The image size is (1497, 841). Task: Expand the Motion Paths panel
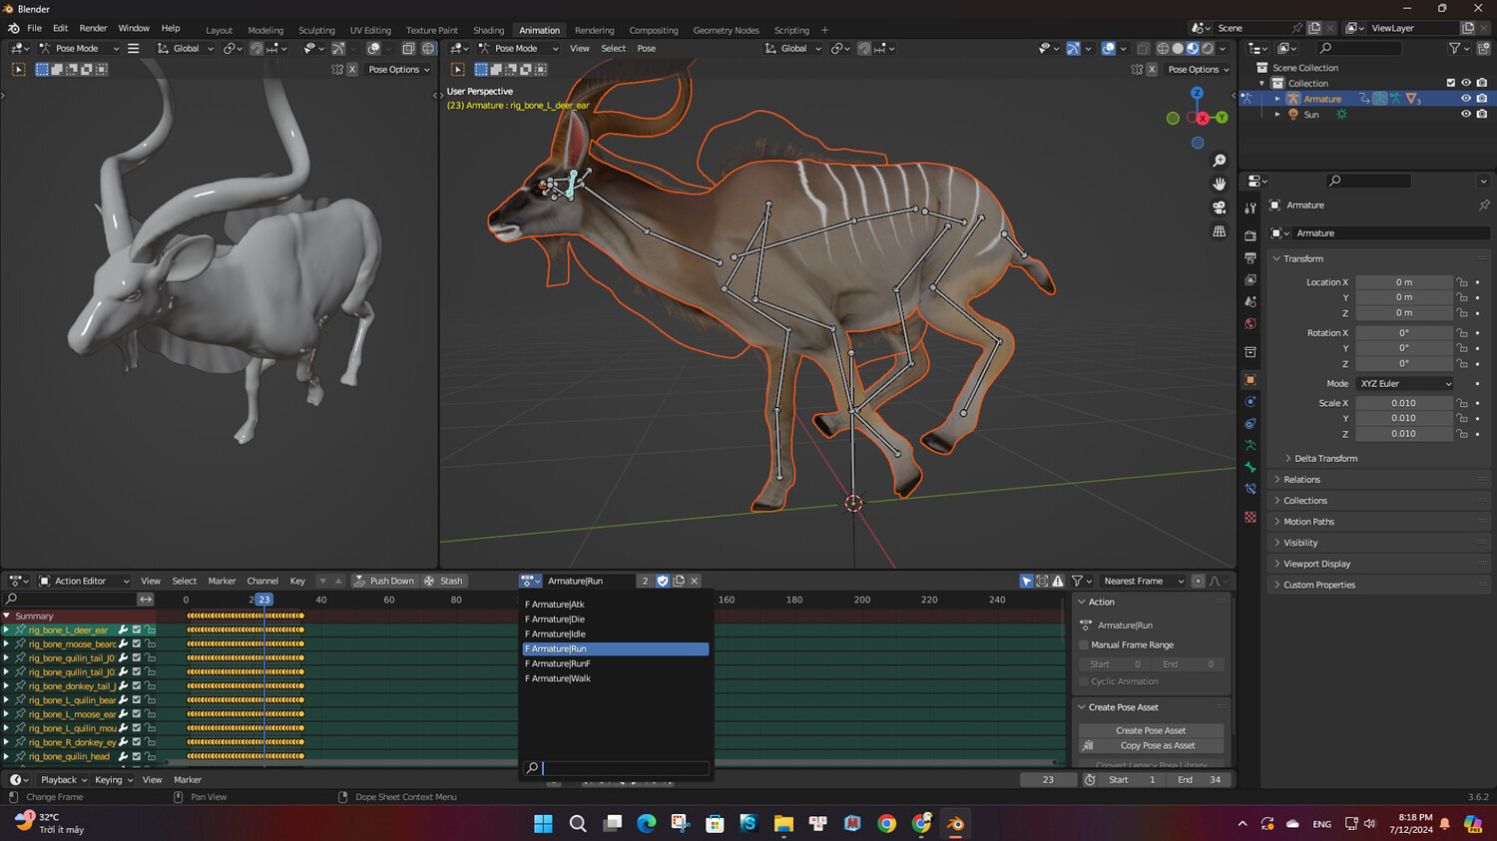(1308, 522)
